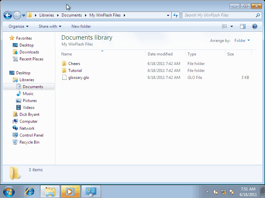265x198 pixels.
Task: Open the Share with menu
Action: (x=50, y=26)
